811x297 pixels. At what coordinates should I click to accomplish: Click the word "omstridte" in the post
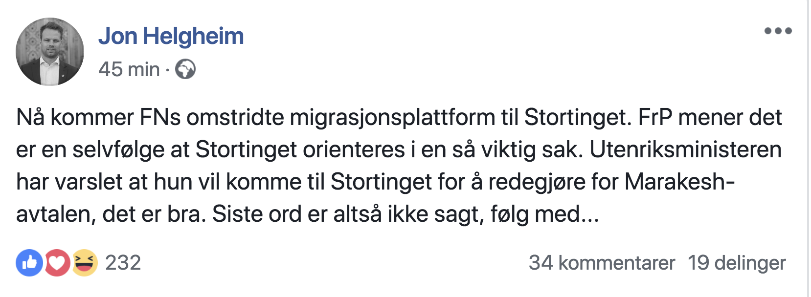235,118
